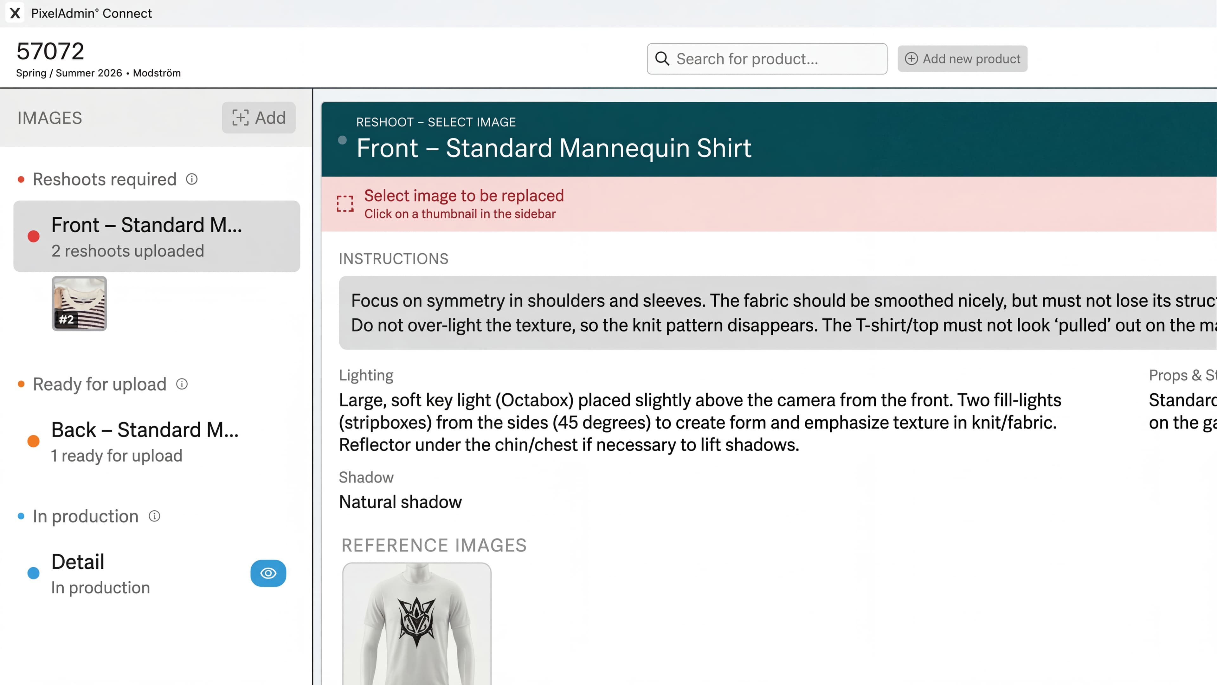
Task: Click the search magnifier icon
Action: tap(662, 59)
